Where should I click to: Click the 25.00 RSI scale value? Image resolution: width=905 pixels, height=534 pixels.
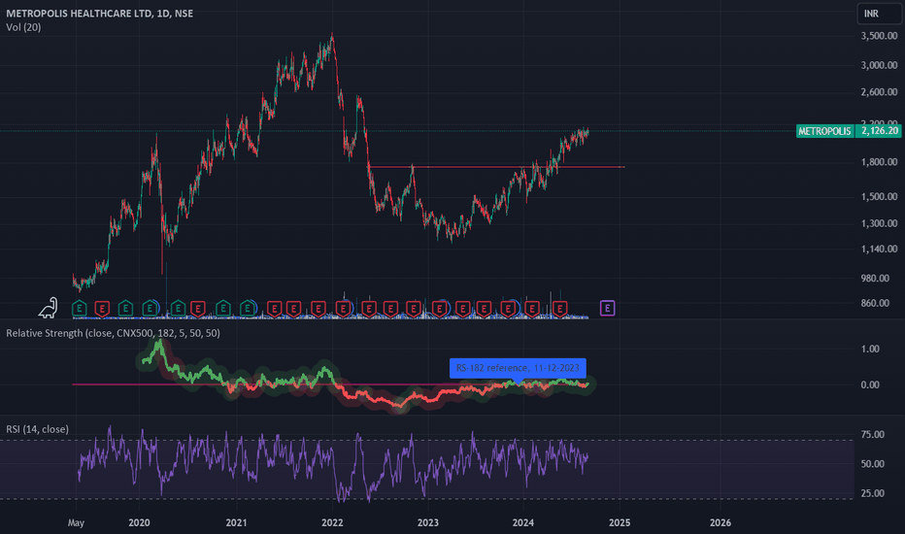pos(872,493)
